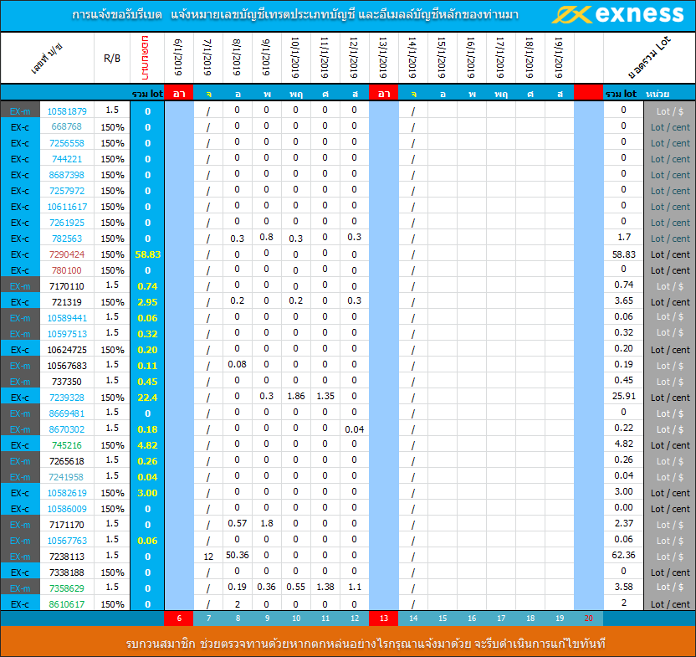Click the 3.65 total value

(624, 300)
